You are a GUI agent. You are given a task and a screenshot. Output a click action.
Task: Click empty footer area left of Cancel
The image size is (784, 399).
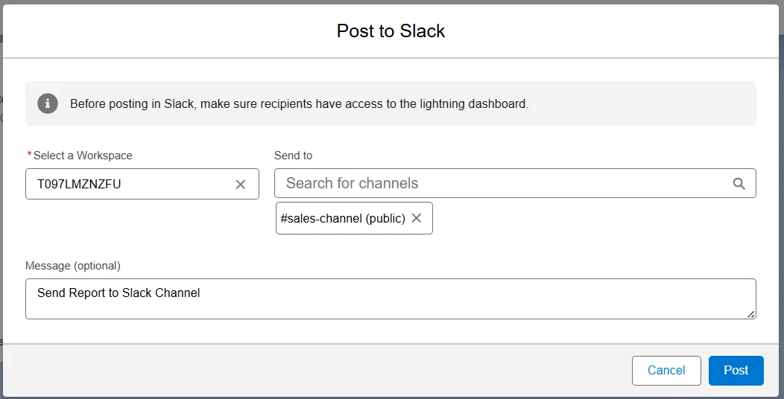[x=313, y=370]
